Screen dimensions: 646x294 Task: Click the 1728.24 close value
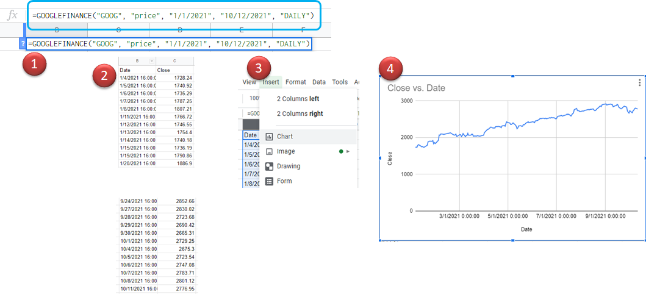point(184,78)
